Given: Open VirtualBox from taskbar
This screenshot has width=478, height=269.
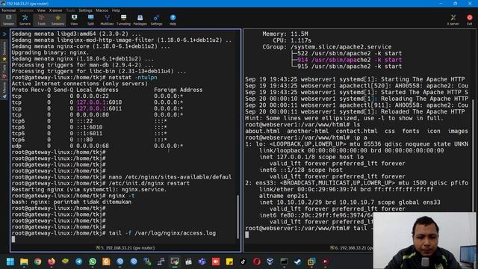Looking at the screenshot, I should (x=270, y=262).
